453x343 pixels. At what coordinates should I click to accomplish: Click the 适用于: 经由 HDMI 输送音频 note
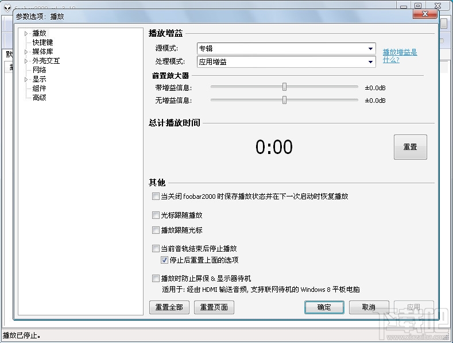pyautogui.click(x=261, y=290)
